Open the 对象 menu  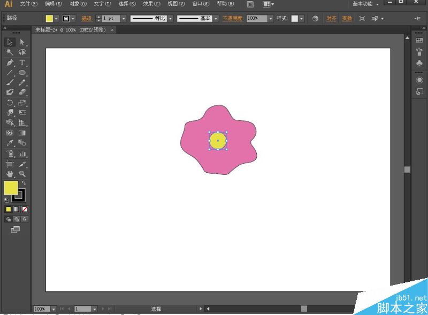coord(78,4)
